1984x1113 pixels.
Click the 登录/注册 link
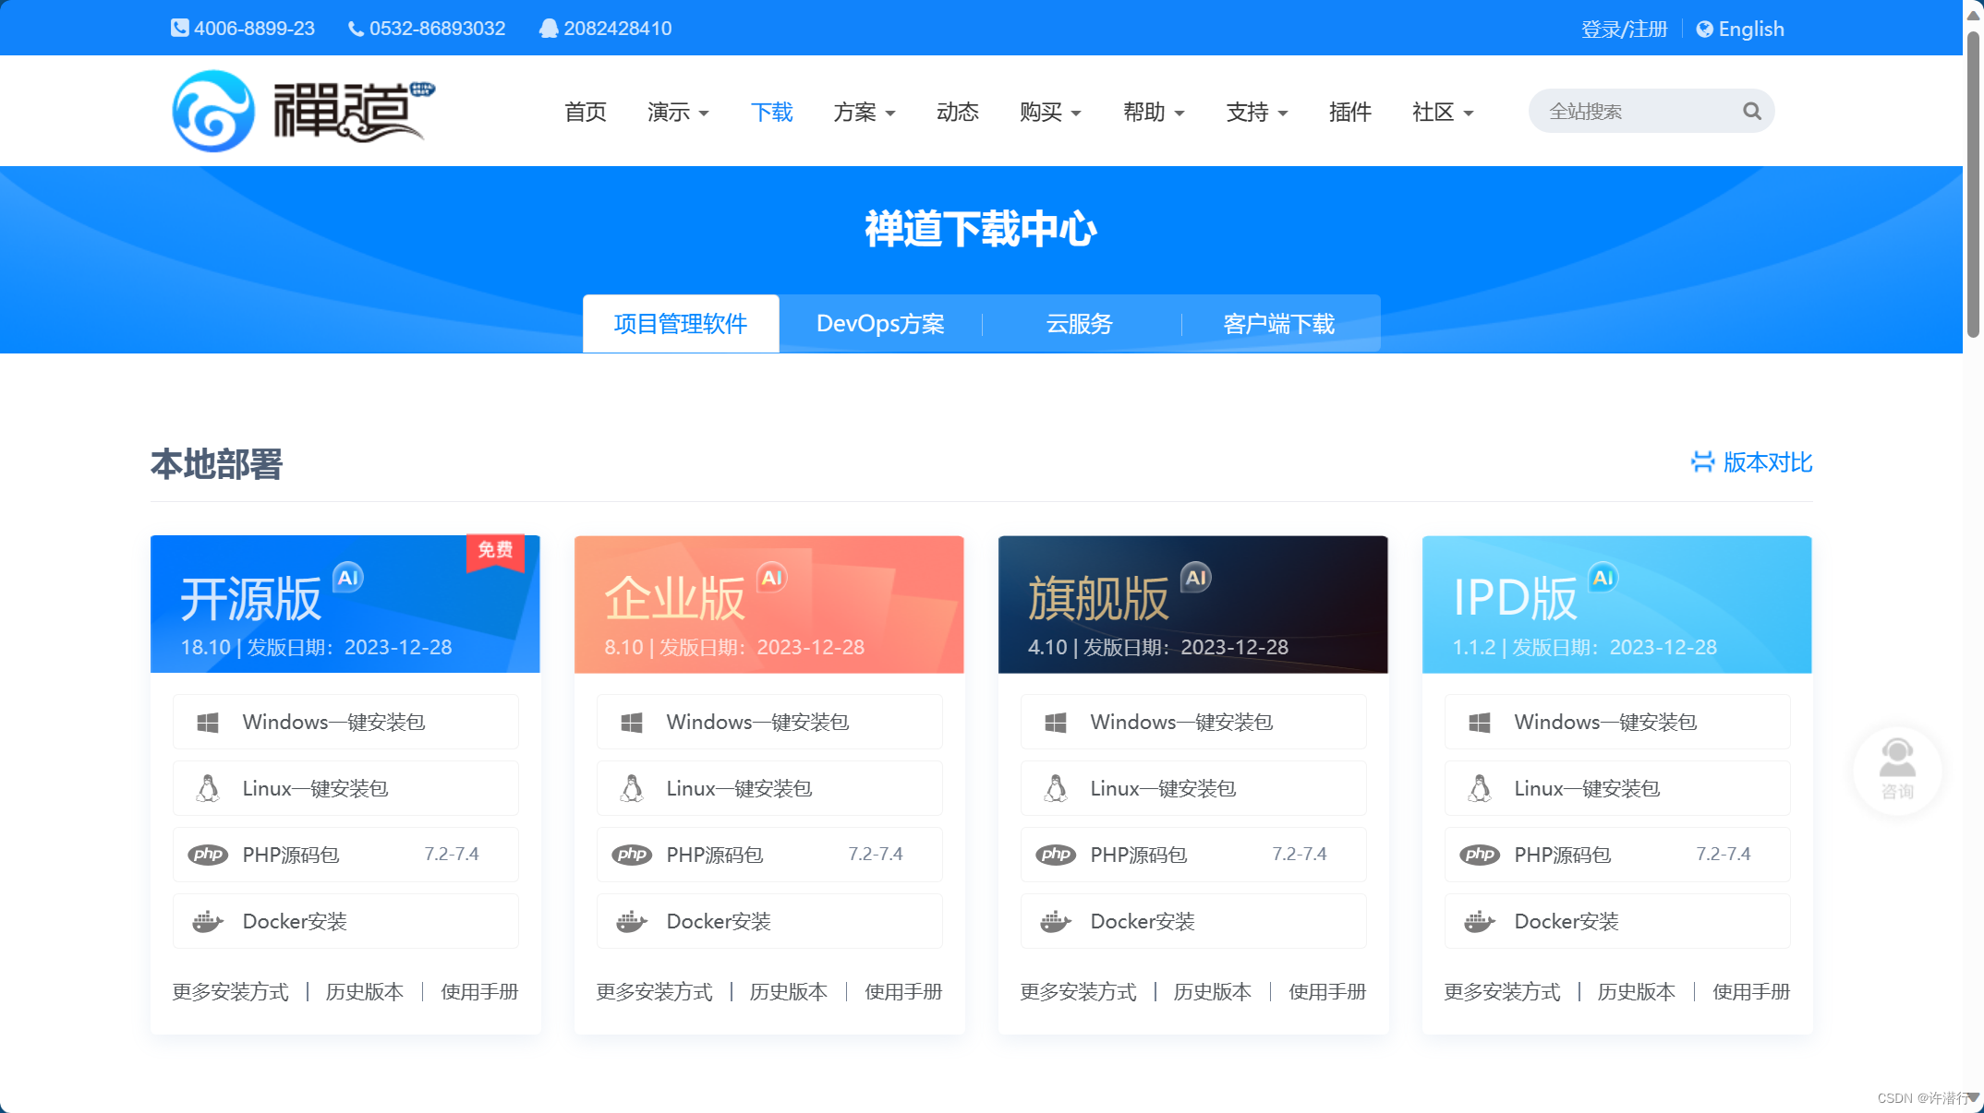1624,29
